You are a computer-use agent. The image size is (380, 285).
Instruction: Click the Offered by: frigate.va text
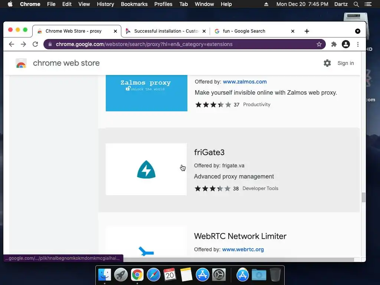[219, 166]
